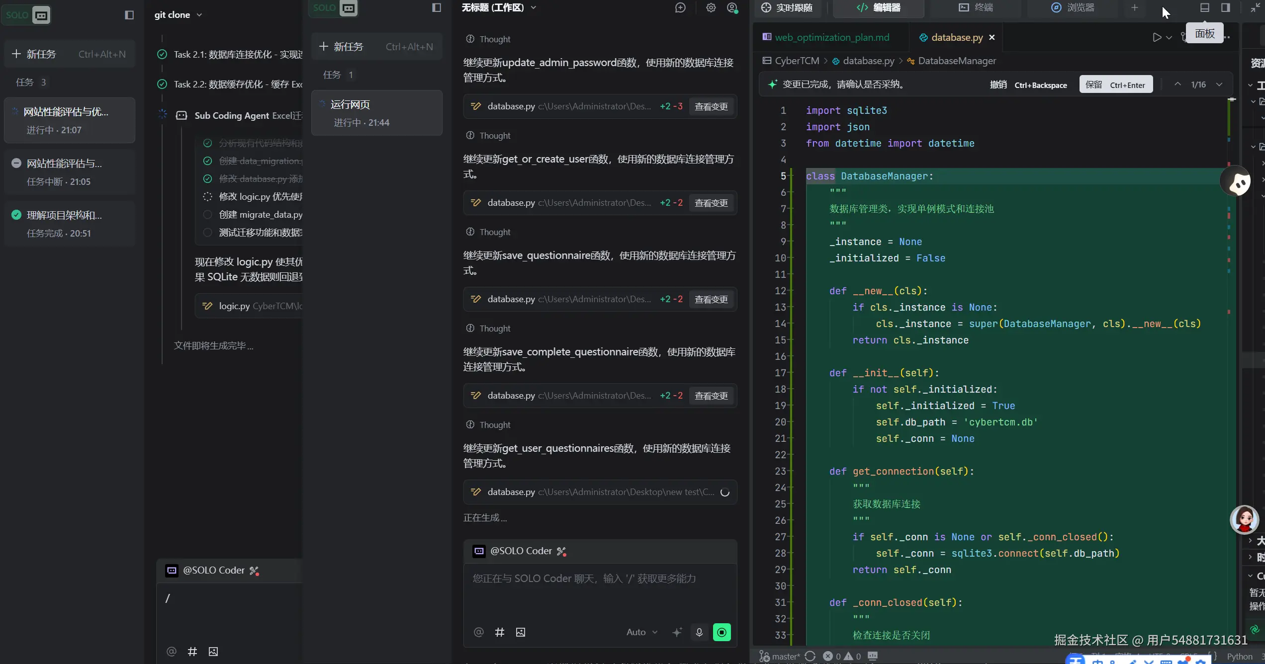Switch to the 终端 tab
Viewport: 1265px width, 664px height.
976,7
